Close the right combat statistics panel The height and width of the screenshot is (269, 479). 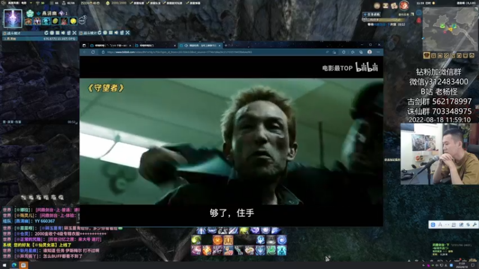click(x=128, y=33)
